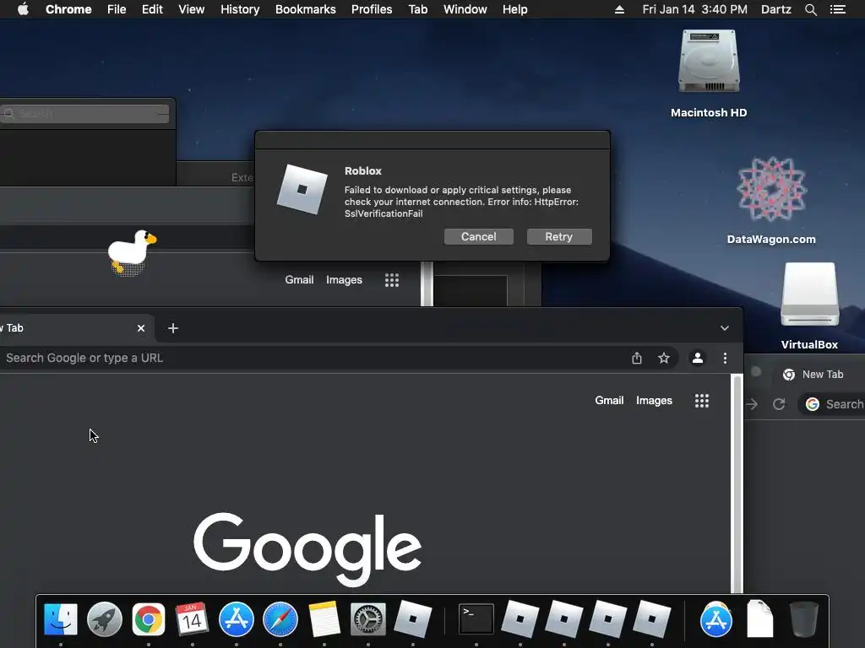The image size is (865, 648).
Task: Reload page in the right Chrome window
Action: (x=778, y=404)
